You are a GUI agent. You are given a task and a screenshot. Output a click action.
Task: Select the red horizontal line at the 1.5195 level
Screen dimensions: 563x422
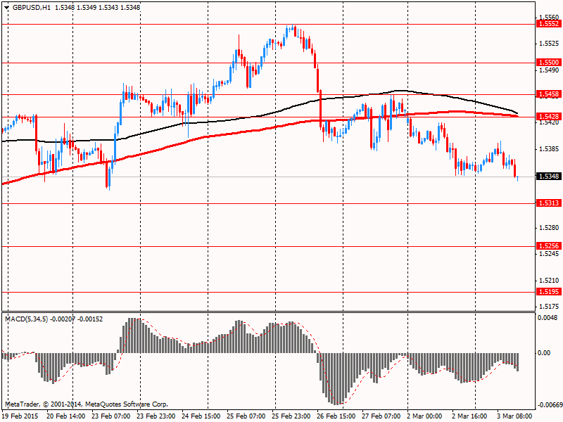(x=268, y=292)
